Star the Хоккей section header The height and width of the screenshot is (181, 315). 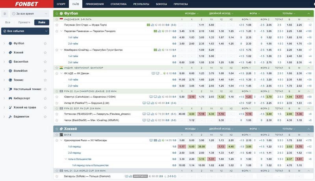(x=57, y=129)
